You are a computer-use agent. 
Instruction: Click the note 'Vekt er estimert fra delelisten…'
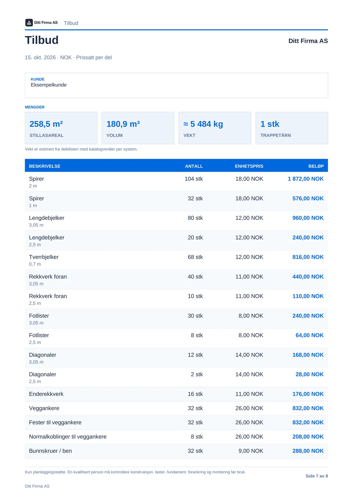tap(81, 149)
